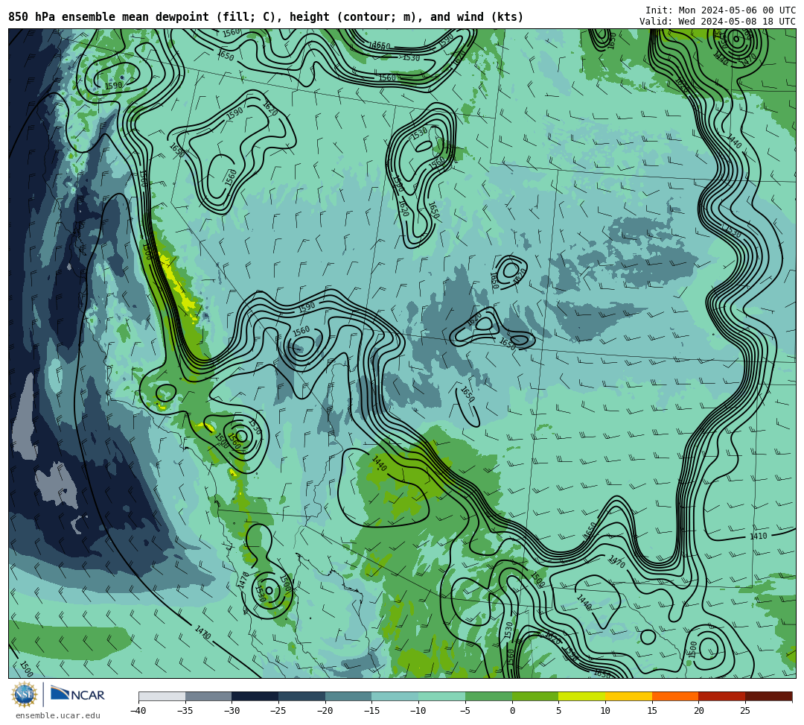This screenshot has height=725, width=804.
Task: Pick the yellow-green 5 to 10 swatch
Action: 582,696
